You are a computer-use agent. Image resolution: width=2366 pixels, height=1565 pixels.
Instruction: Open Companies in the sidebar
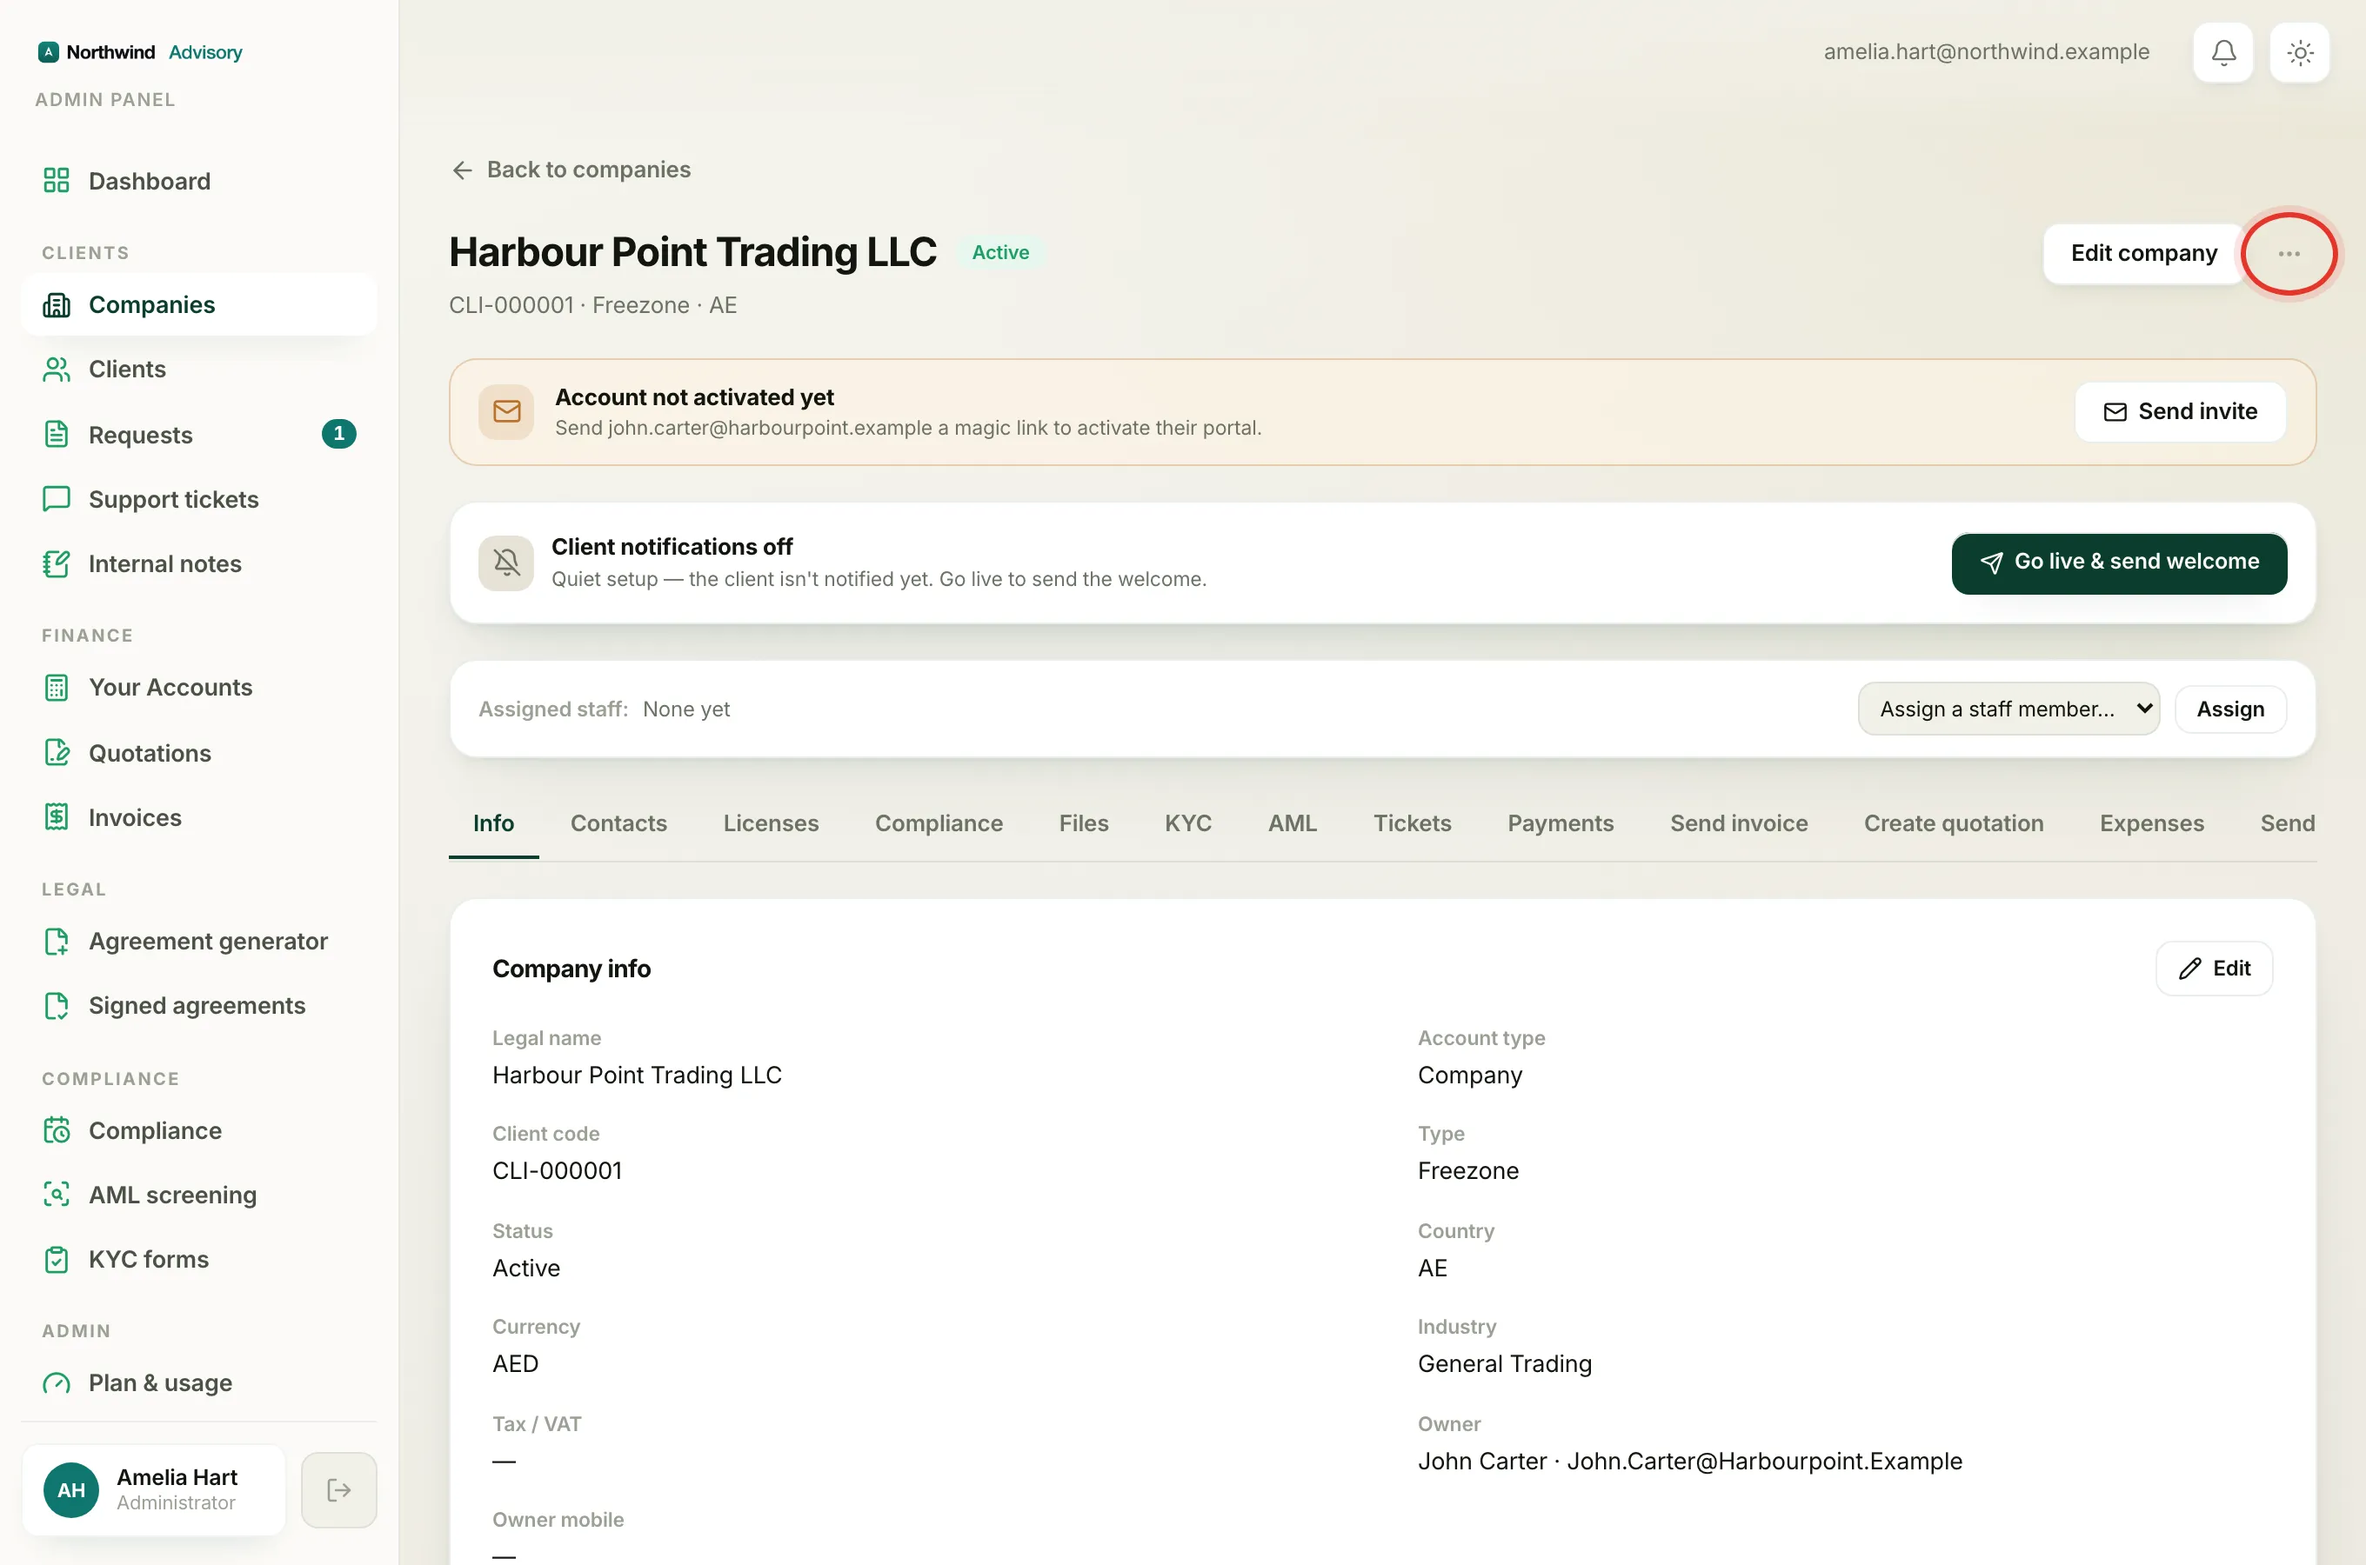(198, 304)
